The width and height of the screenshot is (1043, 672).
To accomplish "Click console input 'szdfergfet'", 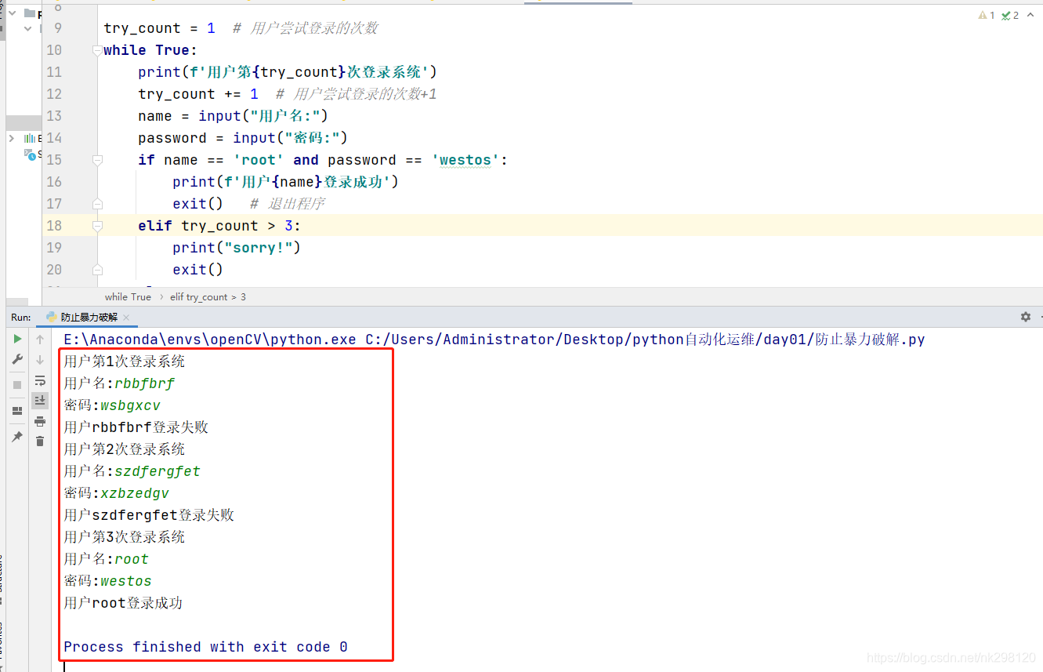I will tap(158, 471).
